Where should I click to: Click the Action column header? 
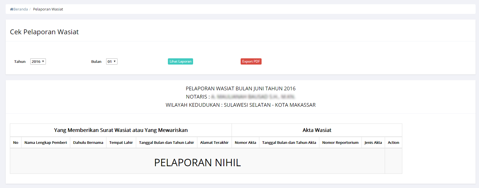(394, 142)
